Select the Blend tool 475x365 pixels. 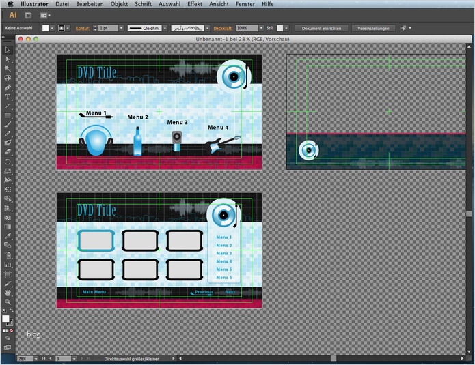click(x=8, y=245)
